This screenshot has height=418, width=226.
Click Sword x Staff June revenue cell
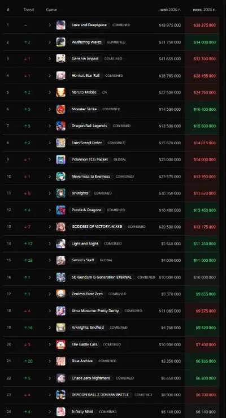202,260
